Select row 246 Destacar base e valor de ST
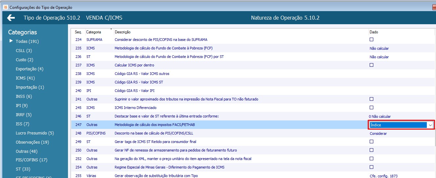 click(x=253, y=116)
